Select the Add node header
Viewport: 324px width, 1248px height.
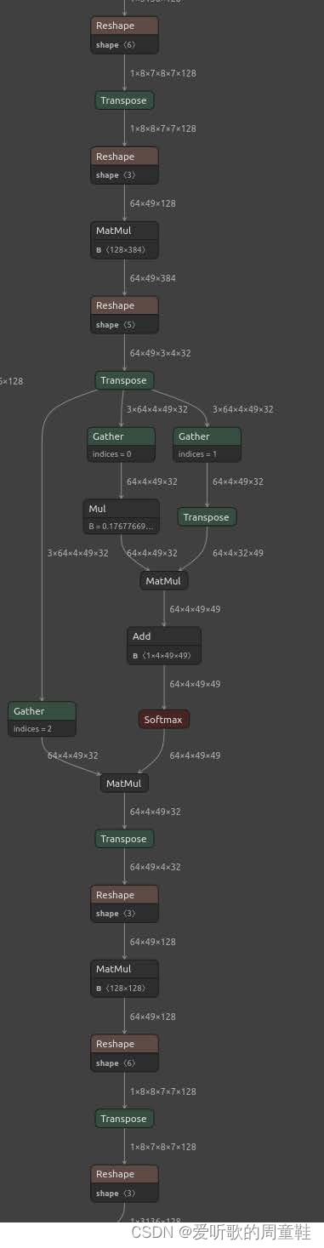point(164,636)
